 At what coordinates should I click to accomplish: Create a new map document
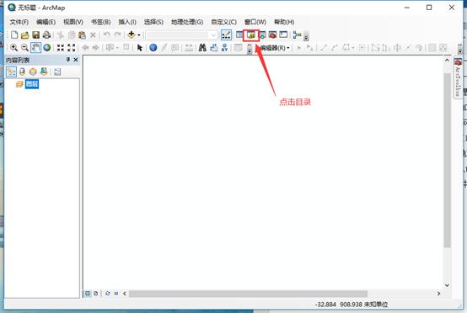pyautogui.click(x=14, y=34)
